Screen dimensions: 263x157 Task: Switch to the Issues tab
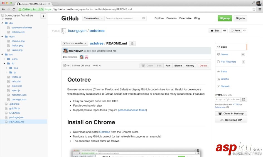click(224, 54)
